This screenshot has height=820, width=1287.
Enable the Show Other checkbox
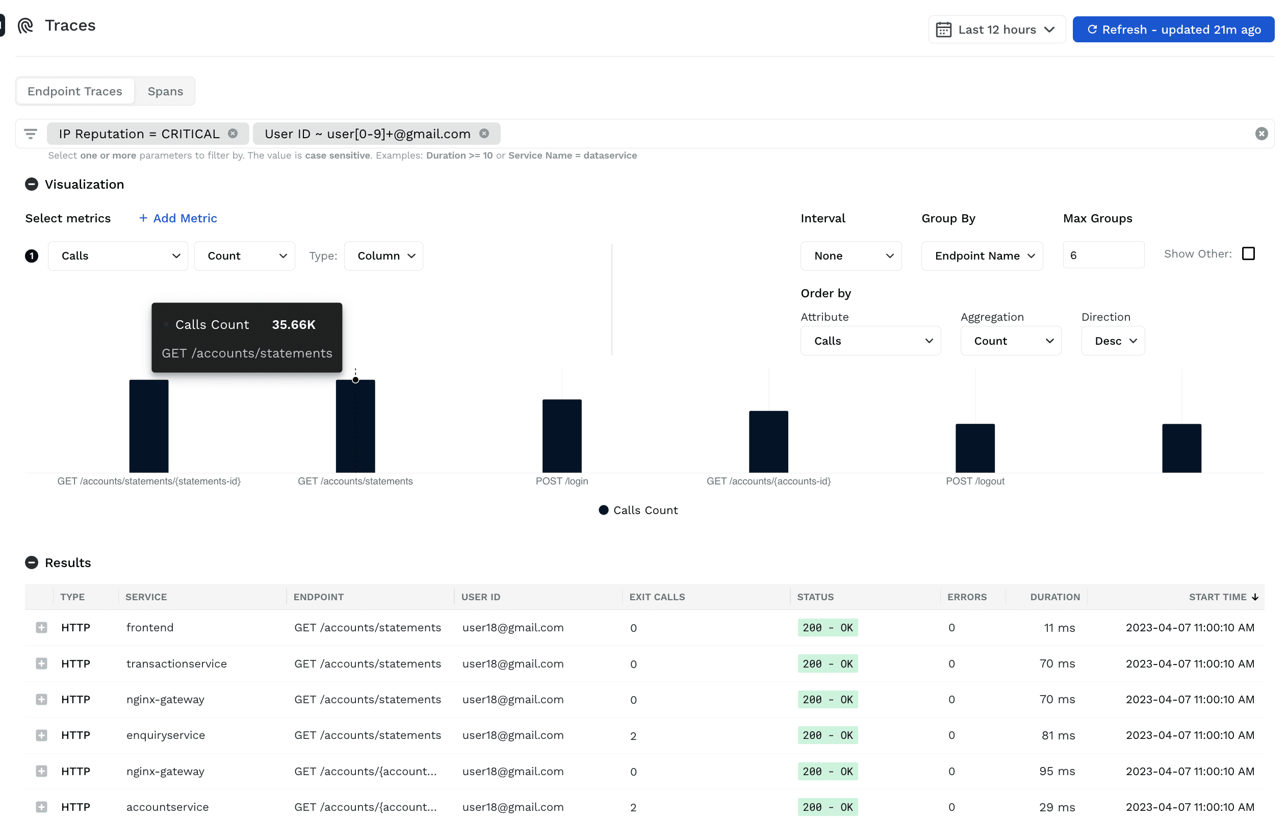(1248, 253)
